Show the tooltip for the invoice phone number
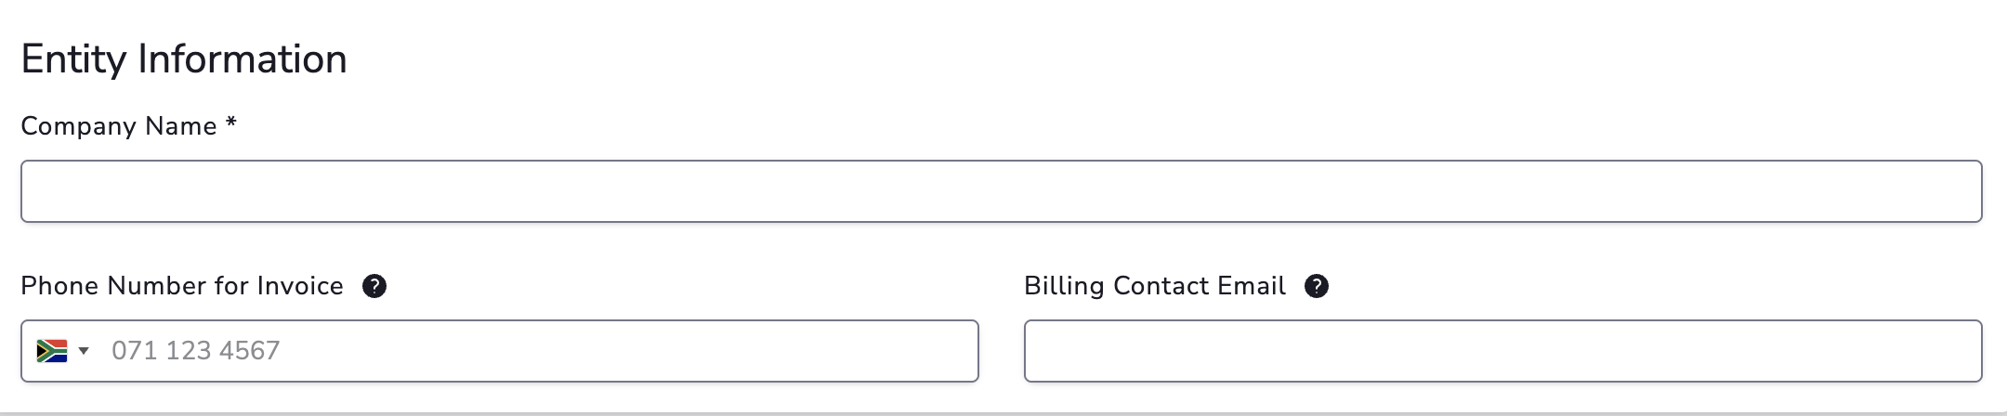This screenshot has height=416, width=2007. tap(374, 286)
